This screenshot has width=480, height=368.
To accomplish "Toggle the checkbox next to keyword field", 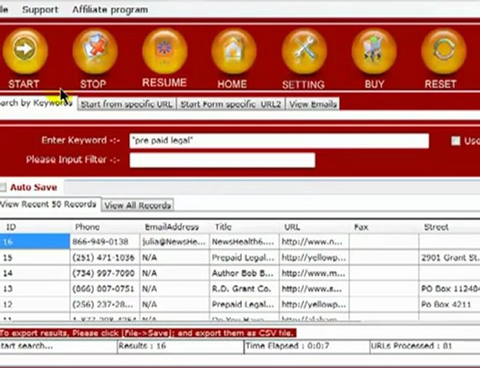I will click(x=455, y=141).
